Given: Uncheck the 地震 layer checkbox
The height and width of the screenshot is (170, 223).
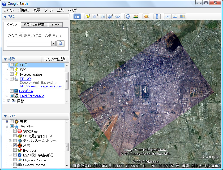Looking at the screenshot, I should [x=15, y=146].
